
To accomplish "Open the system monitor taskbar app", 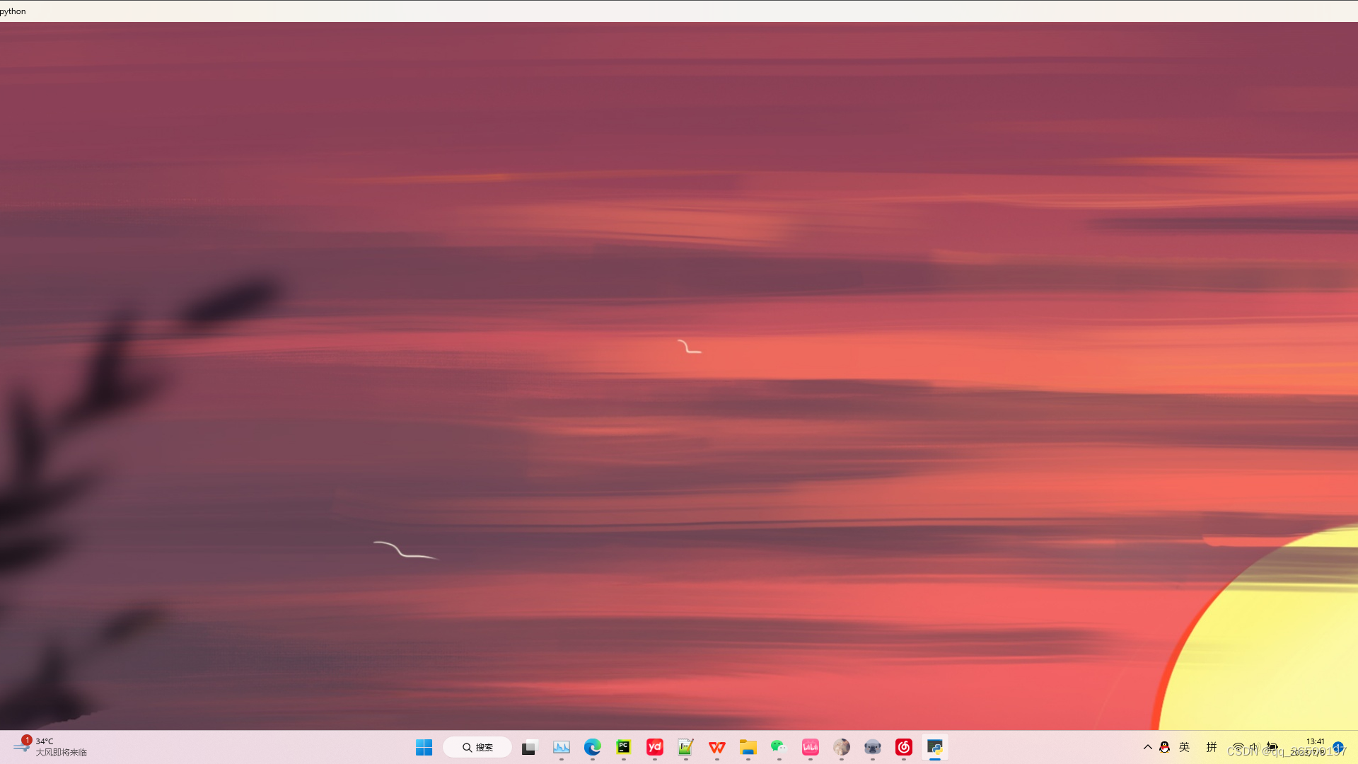I will tap(561, 747).
